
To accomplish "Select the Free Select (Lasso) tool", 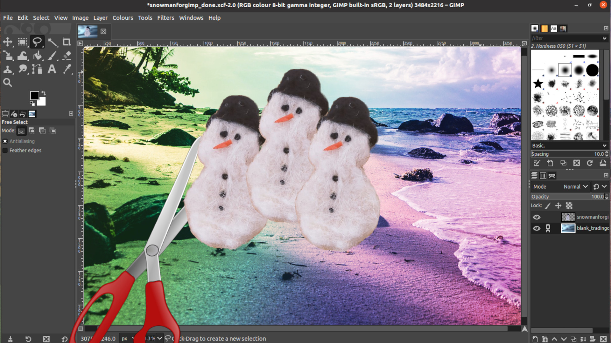I will tap(37, 42).
